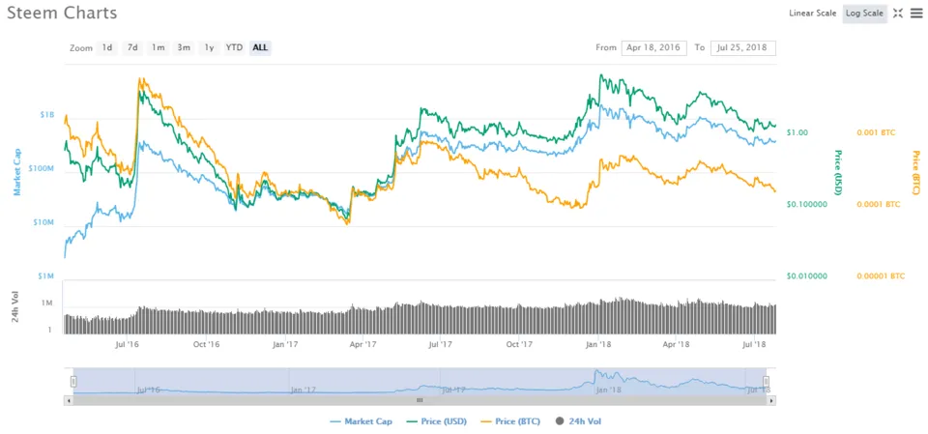Image resolution: width=928 pixels, height=434 pixels.
Task: Click the Jul '18 date label
Action: [x=753, y=343]
